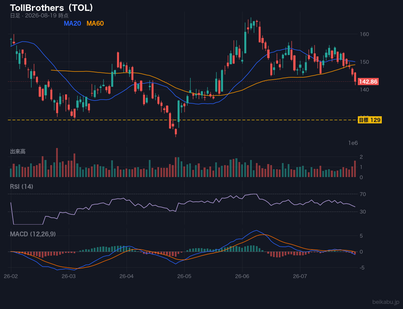The image size is (403, 309).
Task: Click the current price tag 142.86
Action: 368,82
